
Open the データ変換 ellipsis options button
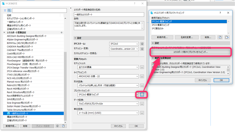coord(142,104)
